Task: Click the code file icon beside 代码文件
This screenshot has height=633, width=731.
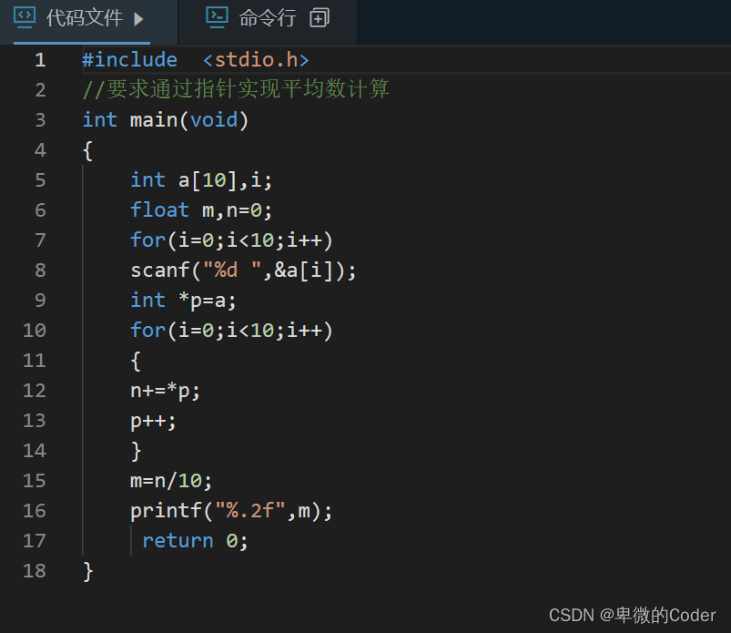Action: (25, 17)
